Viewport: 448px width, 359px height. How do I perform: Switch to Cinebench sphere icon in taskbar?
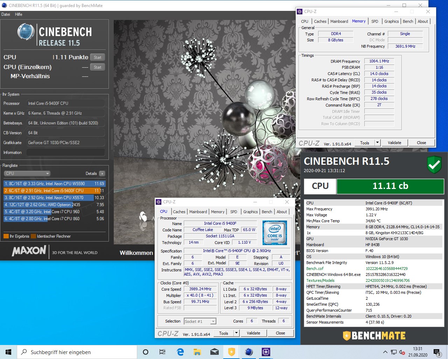[x=249, y=352]
